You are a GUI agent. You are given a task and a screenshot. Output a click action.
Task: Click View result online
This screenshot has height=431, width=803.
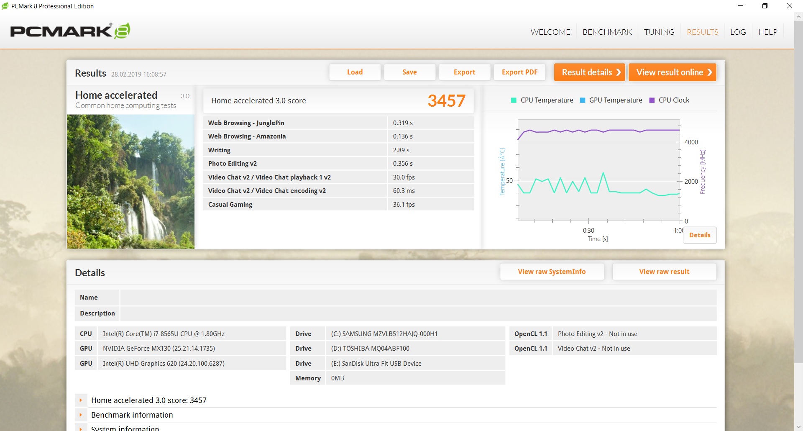coord(673,72)
